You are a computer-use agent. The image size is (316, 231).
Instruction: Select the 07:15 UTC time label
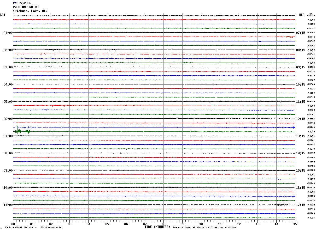[x=300, y=33]
